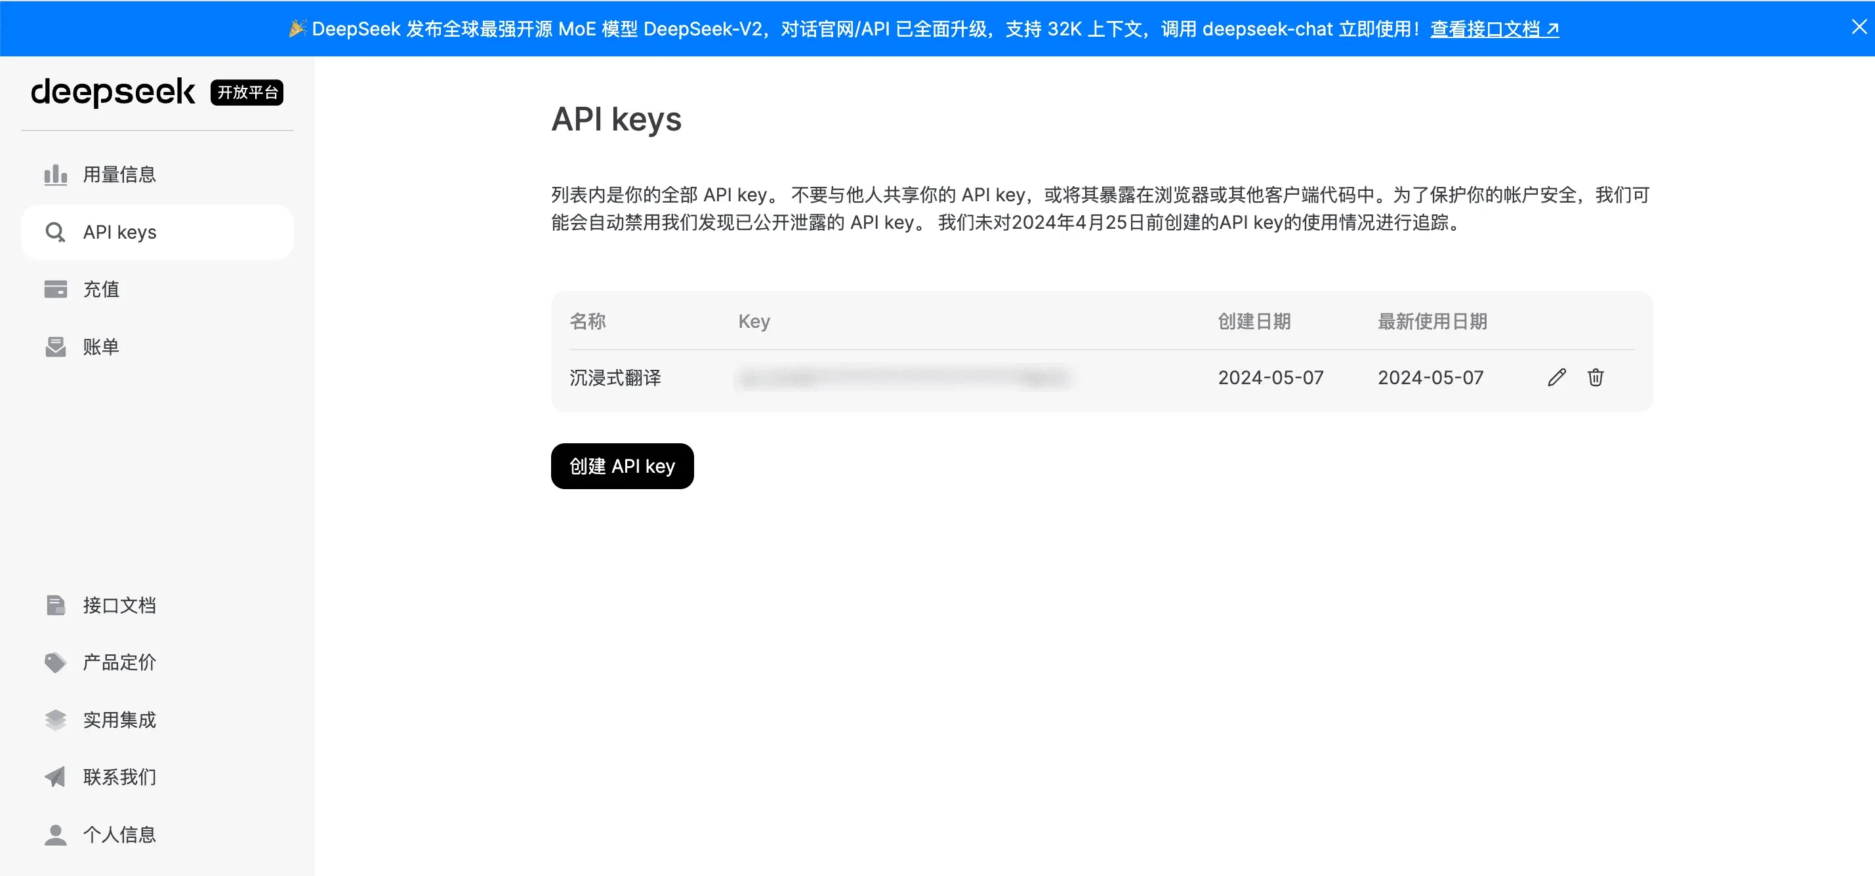Click the deepseek logo
The image size is (1875, 876).
pyautogui.click(x=113, y=92)
